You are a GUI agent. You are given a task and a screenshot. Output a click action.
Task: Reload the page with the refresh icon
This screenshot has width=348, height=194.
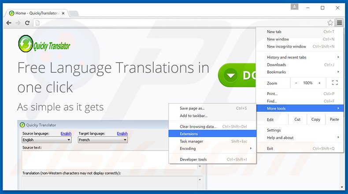click(x=27, y=22)
